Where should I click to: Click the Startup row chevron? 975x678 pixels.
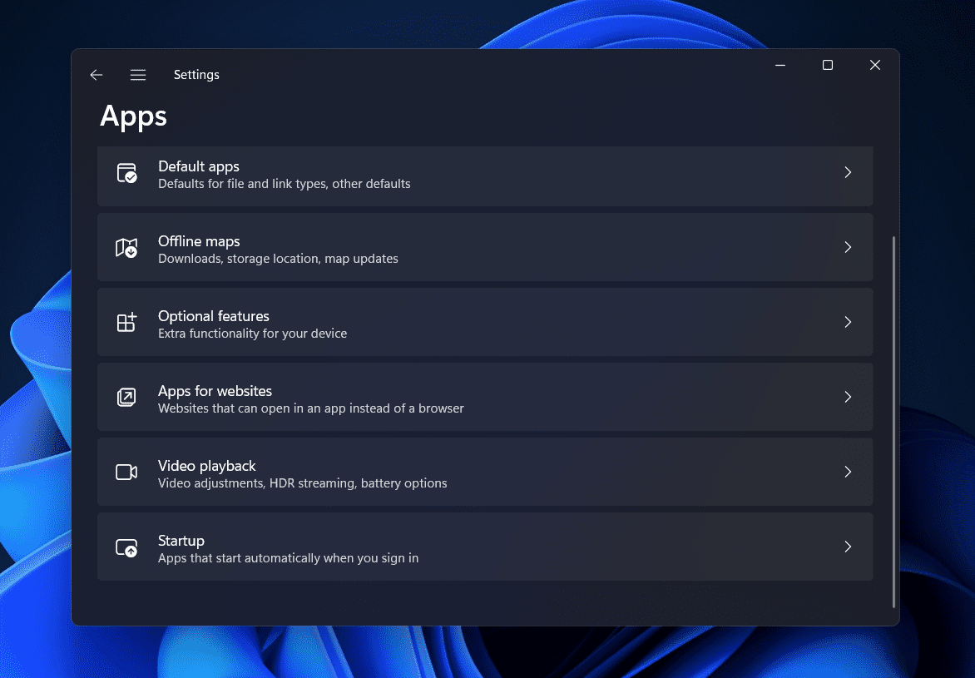[x=848, y=547]
